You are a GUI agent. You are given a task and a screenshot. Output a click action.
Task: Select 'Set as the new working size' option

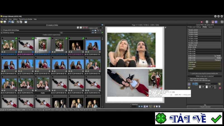[x=188, y=78]
